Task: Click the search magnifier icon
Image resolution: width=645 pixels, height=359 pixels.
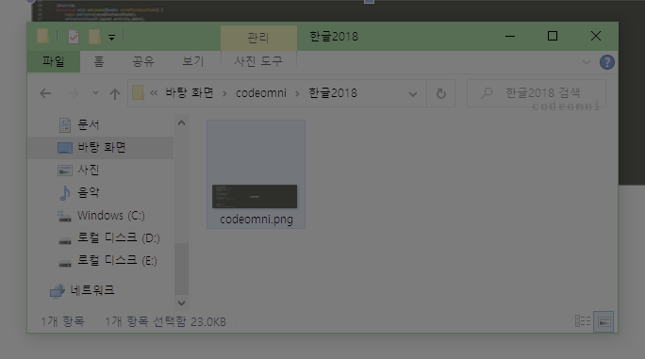Action: pos(487,93)
